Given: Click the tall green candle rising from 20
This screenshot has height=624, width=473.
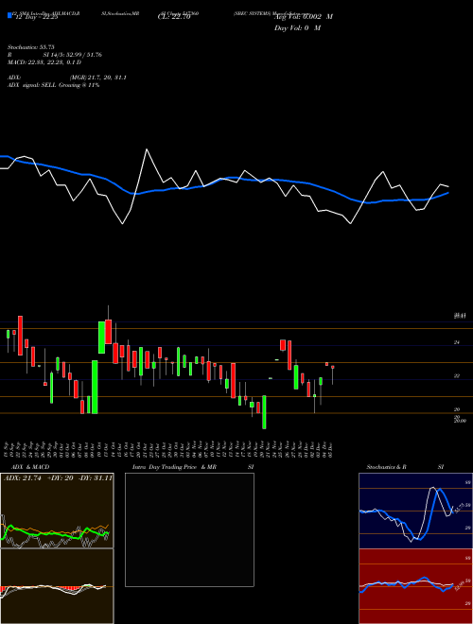Looking at the screenshot, I should 95,387.
